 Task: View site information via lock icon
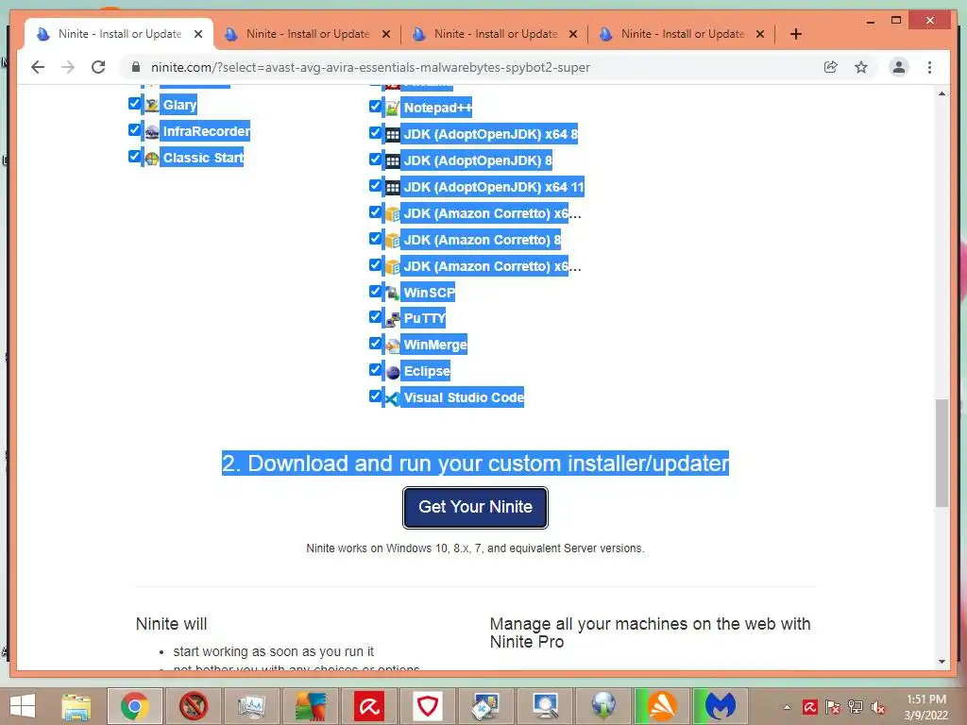pos(136,67)
